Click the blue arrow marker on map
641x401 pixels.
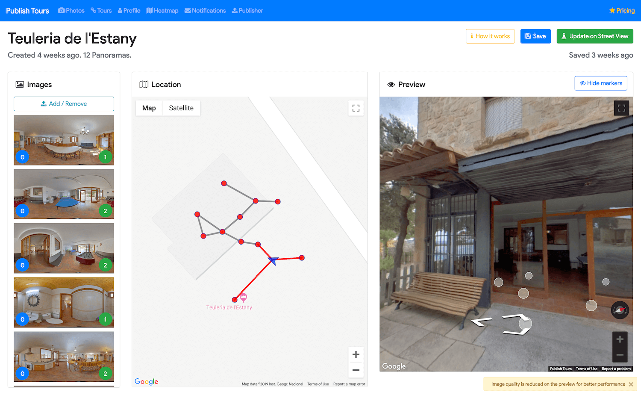tap(273, 260)
